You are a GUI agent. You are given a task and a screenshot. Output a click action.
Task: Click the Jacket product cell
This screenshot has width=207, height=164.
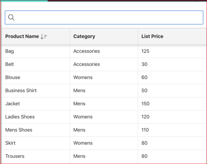36,104
